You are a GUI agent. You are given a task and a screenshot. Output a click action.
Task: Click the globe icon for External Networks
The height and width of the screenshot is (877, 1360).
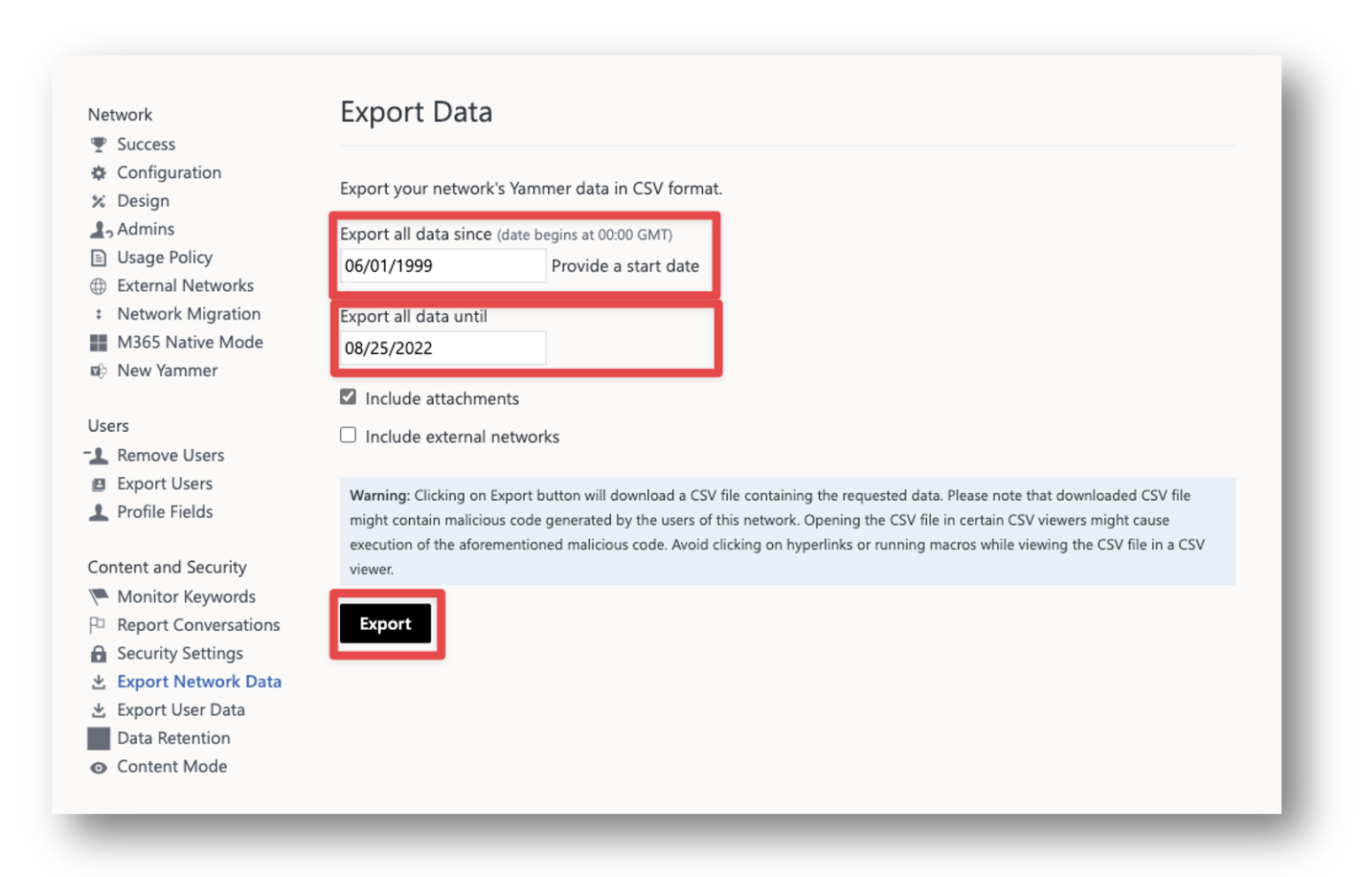pos(98,286)
